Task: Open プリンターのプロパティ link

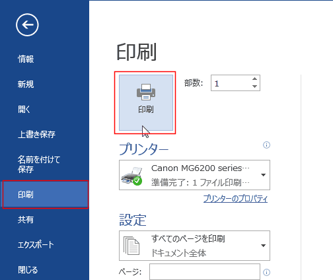Action: 235,199
